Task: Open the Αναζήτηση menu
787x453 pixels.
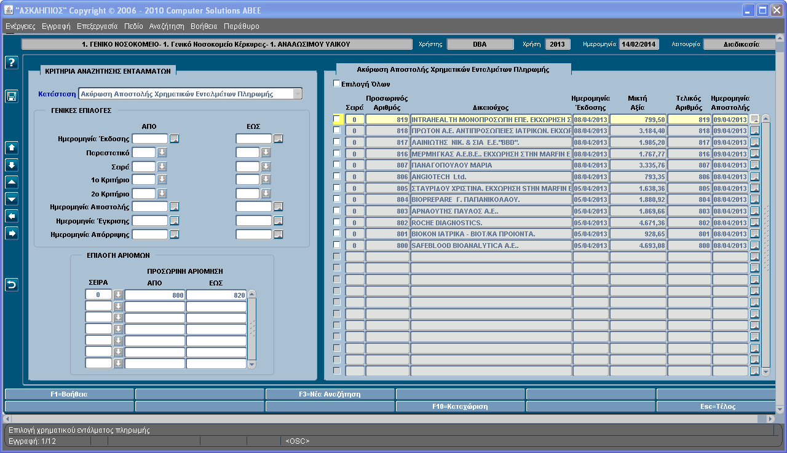Action: (167, 26)
